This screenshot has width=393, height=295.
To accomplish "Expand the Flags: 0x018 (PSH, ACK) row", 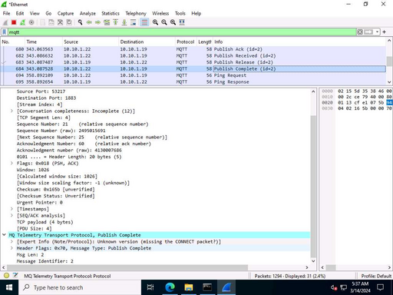I will 12,163.
